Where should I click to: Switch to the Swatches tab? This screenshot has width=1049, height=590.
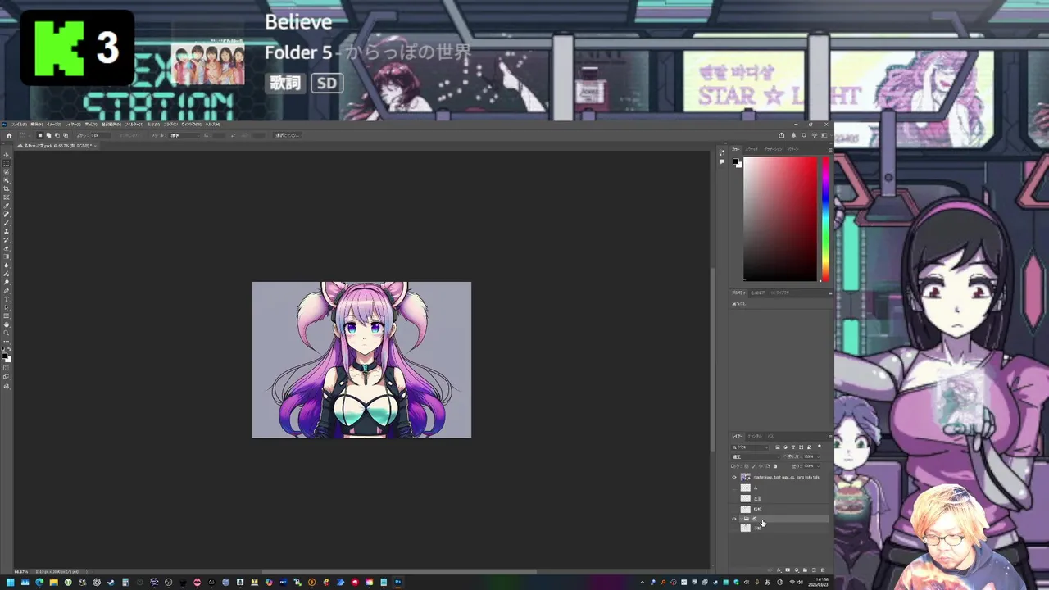tap(752, 149)
